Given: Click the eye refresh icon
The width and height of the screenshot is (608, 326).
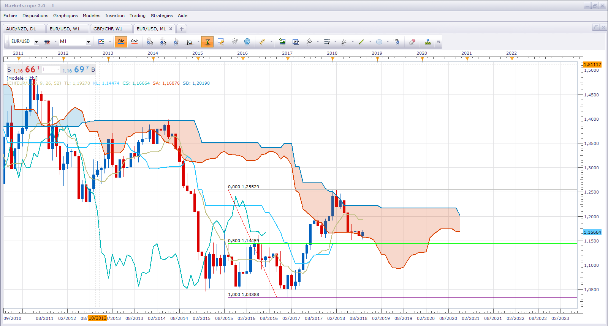Looking at the screenshot, I should pyautogui.click(x=234, y=41).
